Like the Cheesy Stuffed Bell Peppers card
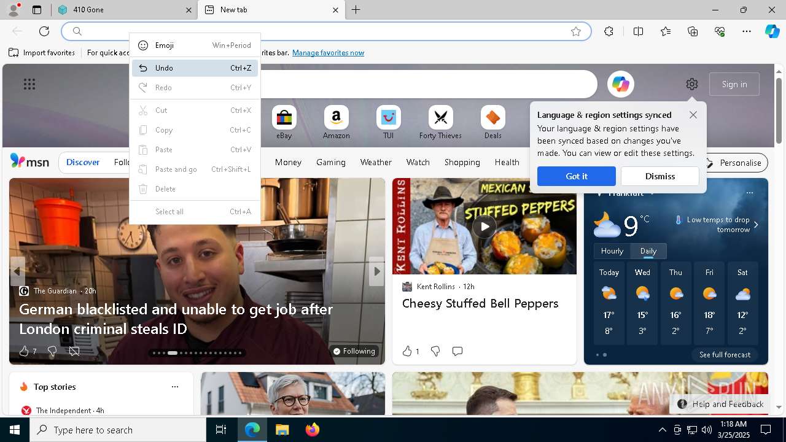 pyautogui.click(x=407, y=351)
